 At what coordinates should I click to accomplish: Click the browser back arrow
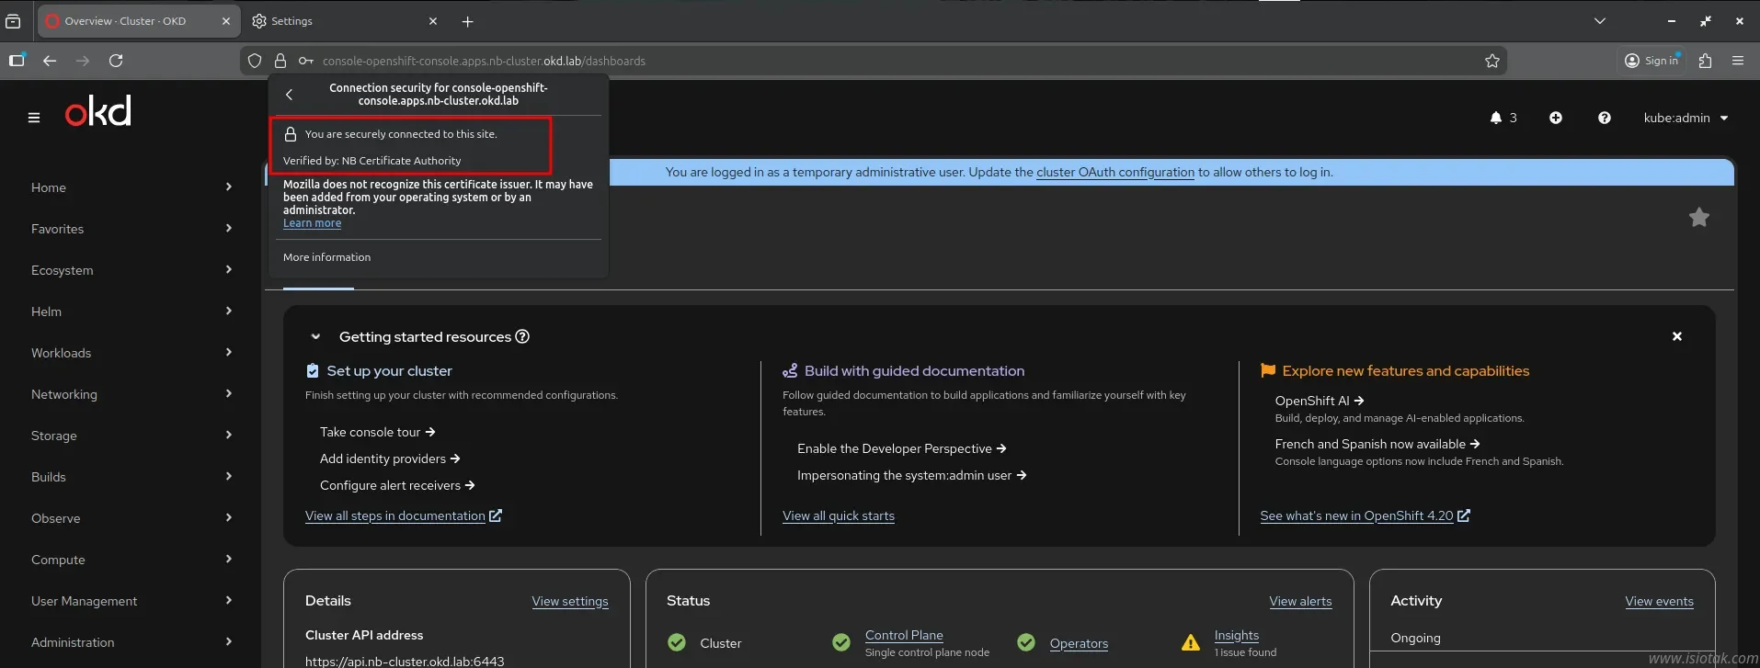[x=50, y=61]
